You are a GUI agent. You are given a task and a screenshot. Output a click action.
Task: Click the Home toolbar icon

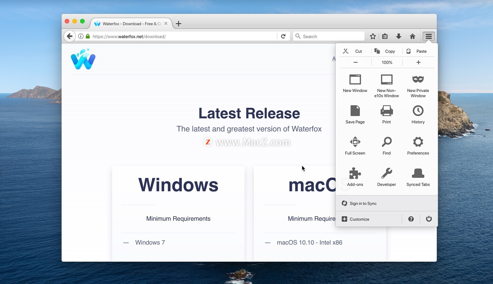(x=412, y=36)
